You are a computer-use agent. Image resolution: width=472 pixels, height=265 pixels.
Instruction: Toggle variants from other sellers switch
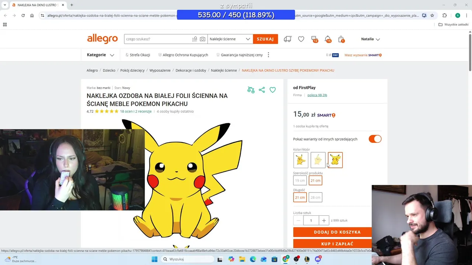[375, 139]
